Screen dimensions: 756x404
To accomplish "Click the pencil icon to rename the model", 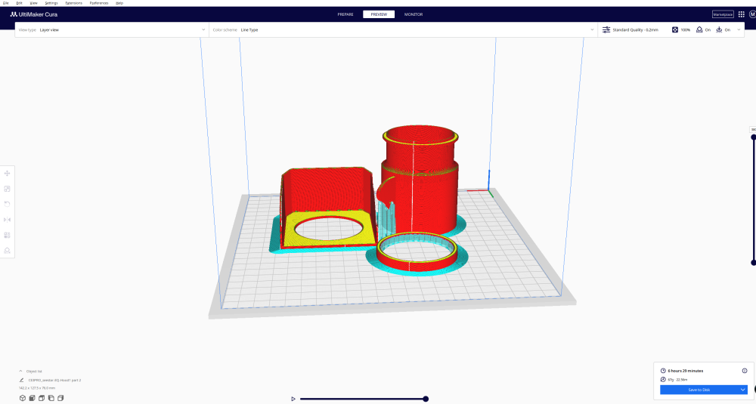I will pyautogui.click(x=22, y=380).
